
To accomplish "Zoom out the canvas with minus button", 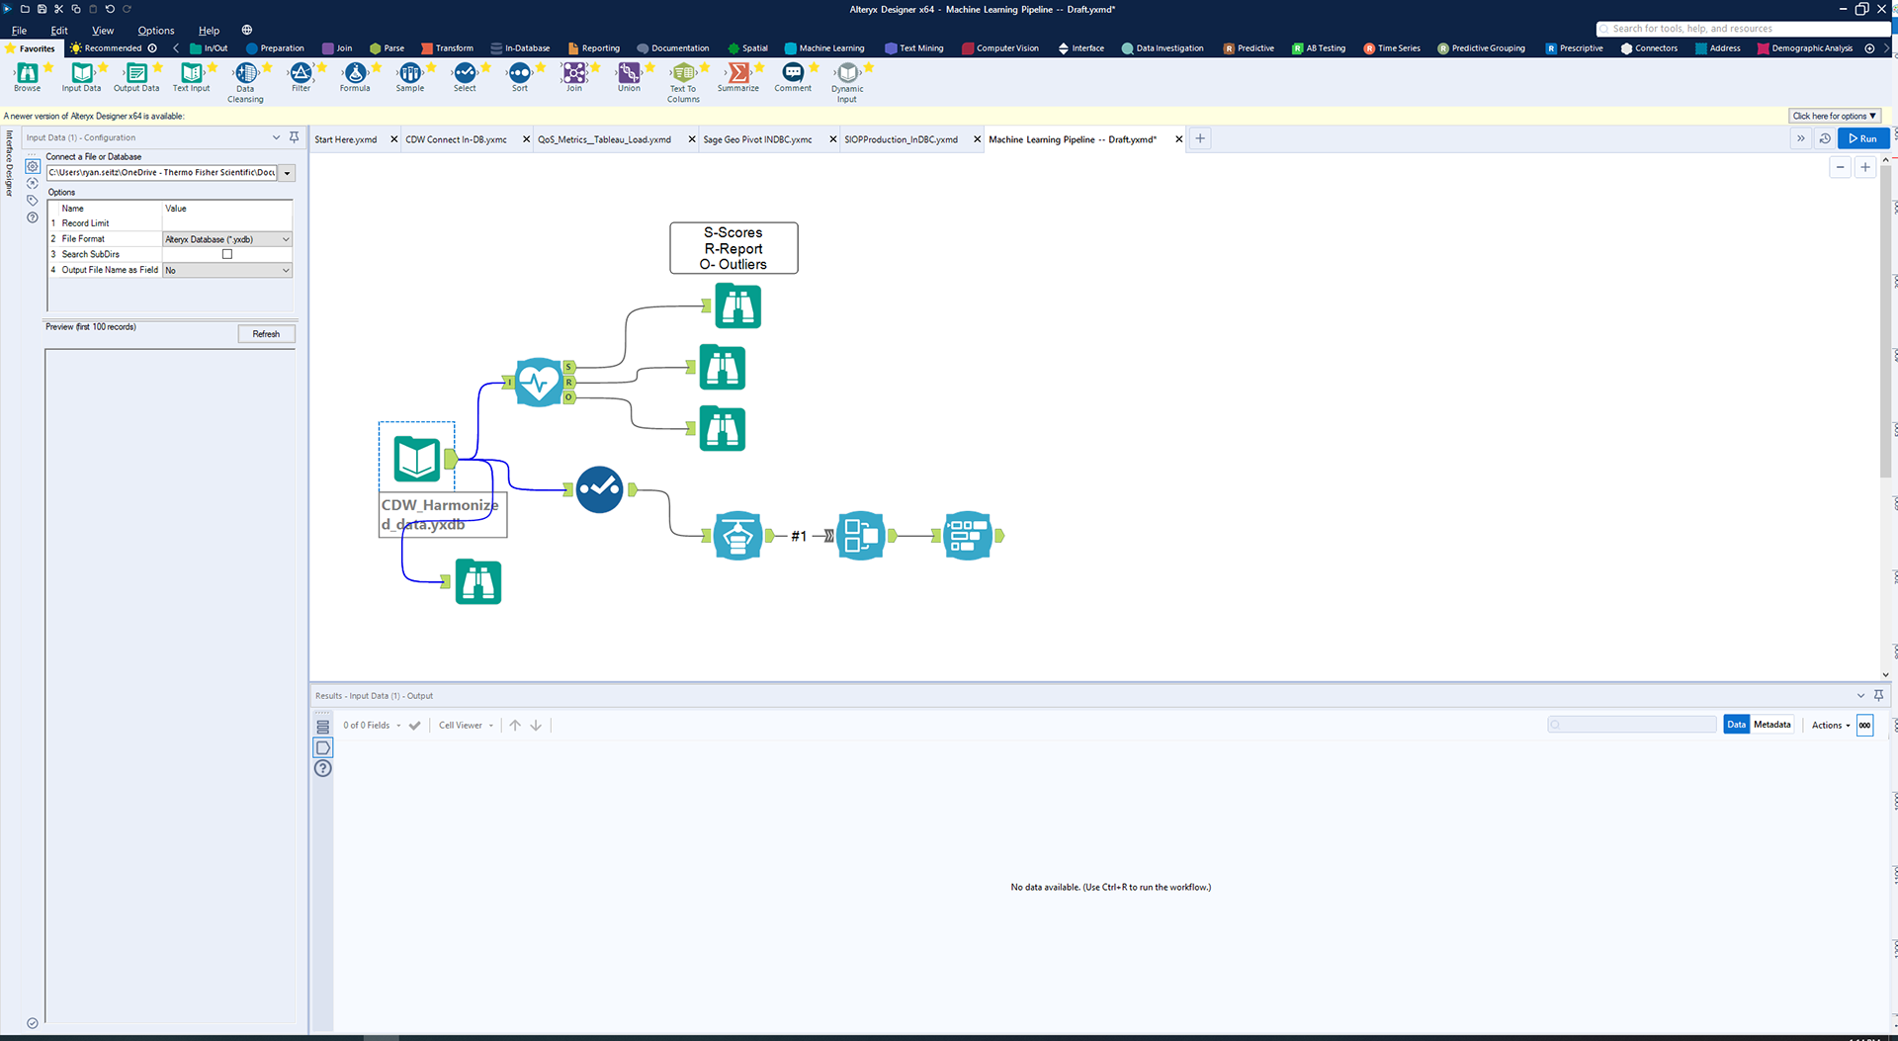I will click(1840, 167).
